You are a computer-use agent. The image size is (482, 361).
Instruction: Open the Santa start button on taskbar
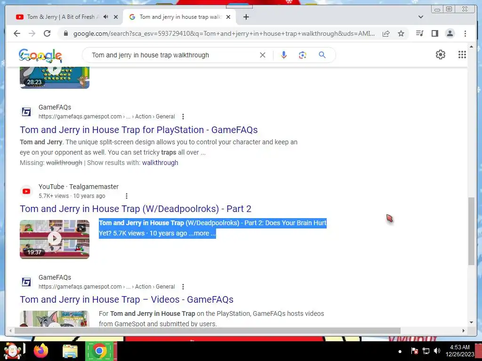pyautogui.click(x=12, y=351)
